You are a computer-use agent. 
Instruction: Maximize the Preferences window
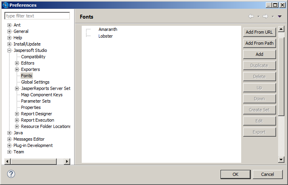[x=275, y=5]
